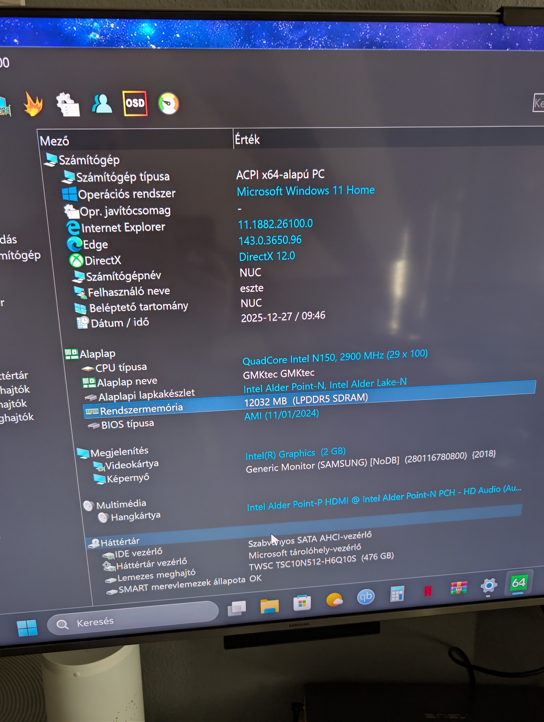Open the DirectX 12.0 link
This screenshot has width=544, height=722.
pyautogui.click(x=267, y=256)
